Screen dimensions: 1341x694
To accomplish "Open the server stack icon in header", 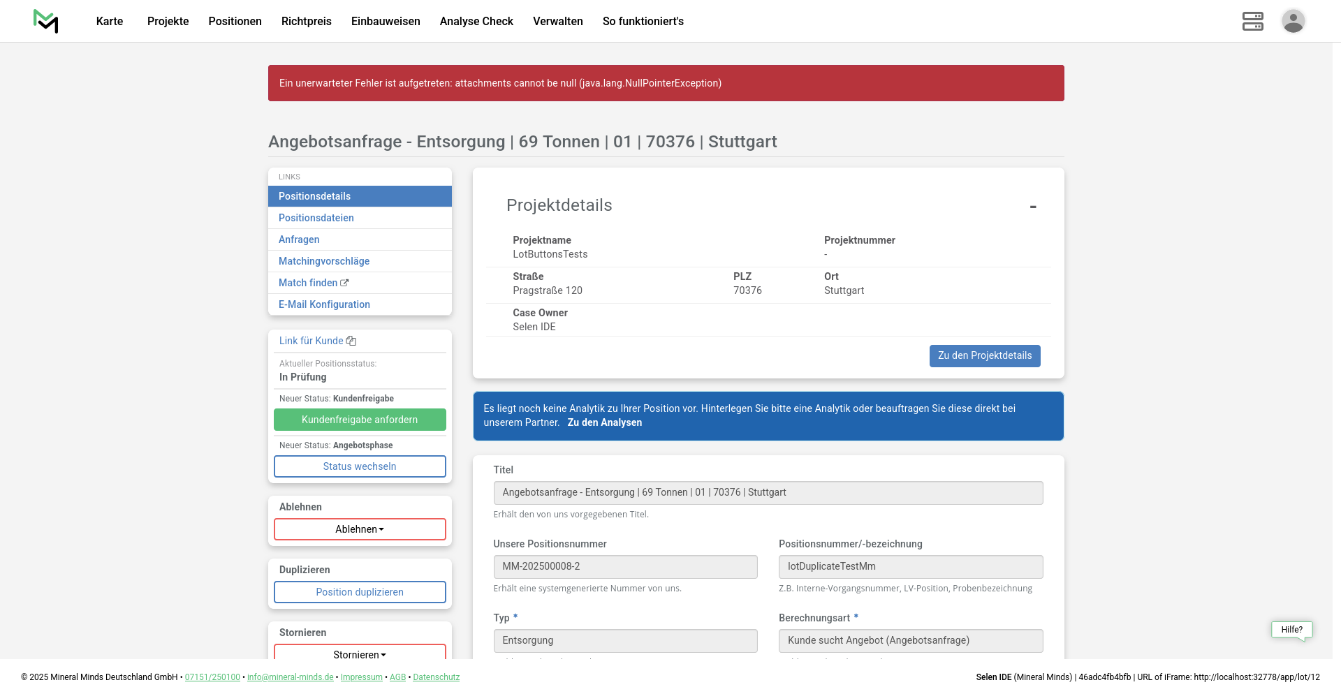I will click(1252, 21).
